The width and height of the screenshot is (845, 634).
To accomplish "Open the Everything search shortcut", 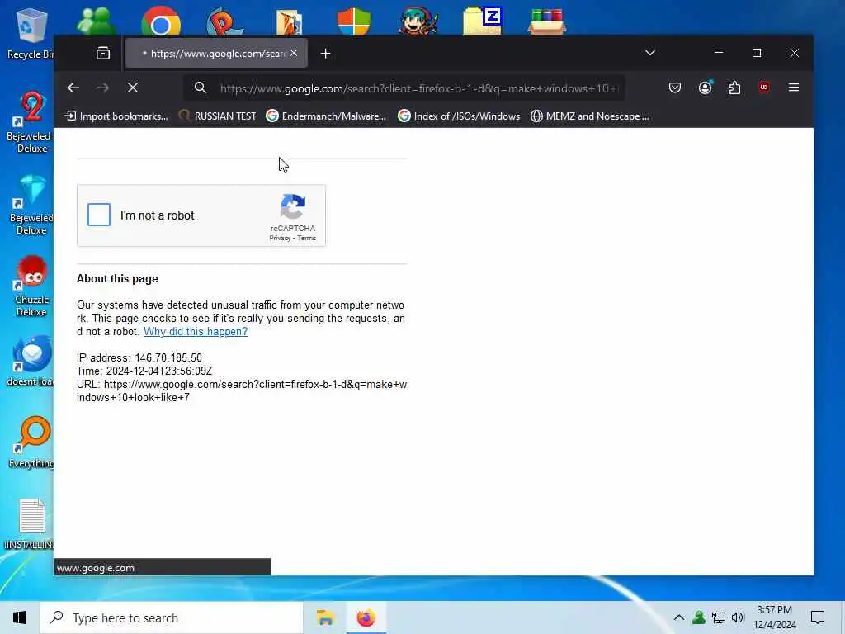I will pyautogui.click(x=32, y=442).
